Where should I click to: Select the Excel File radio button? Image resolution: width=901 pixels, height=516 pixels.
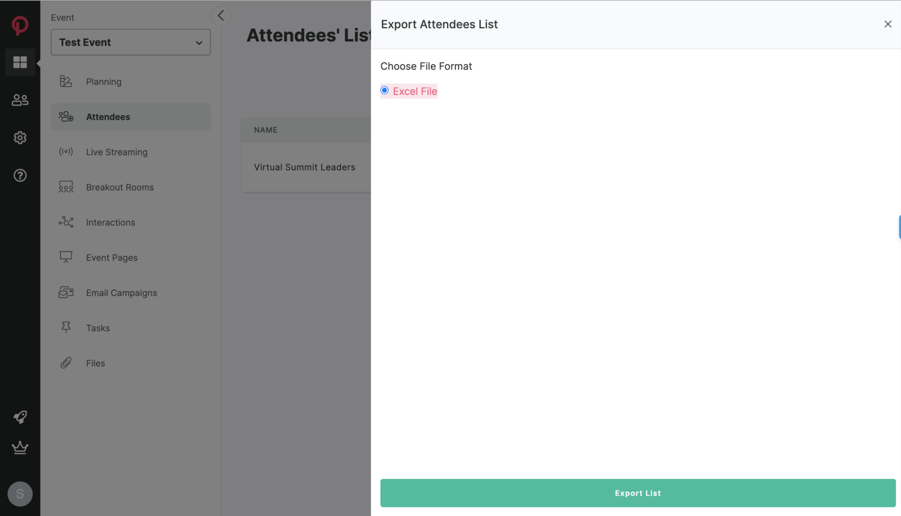tap(384, 90)
